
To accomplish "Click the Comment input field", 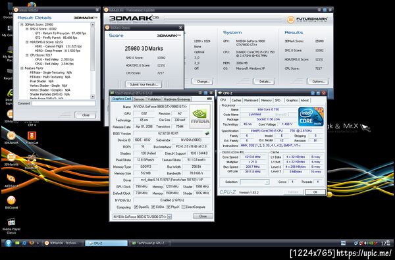I will pos(63,103).
